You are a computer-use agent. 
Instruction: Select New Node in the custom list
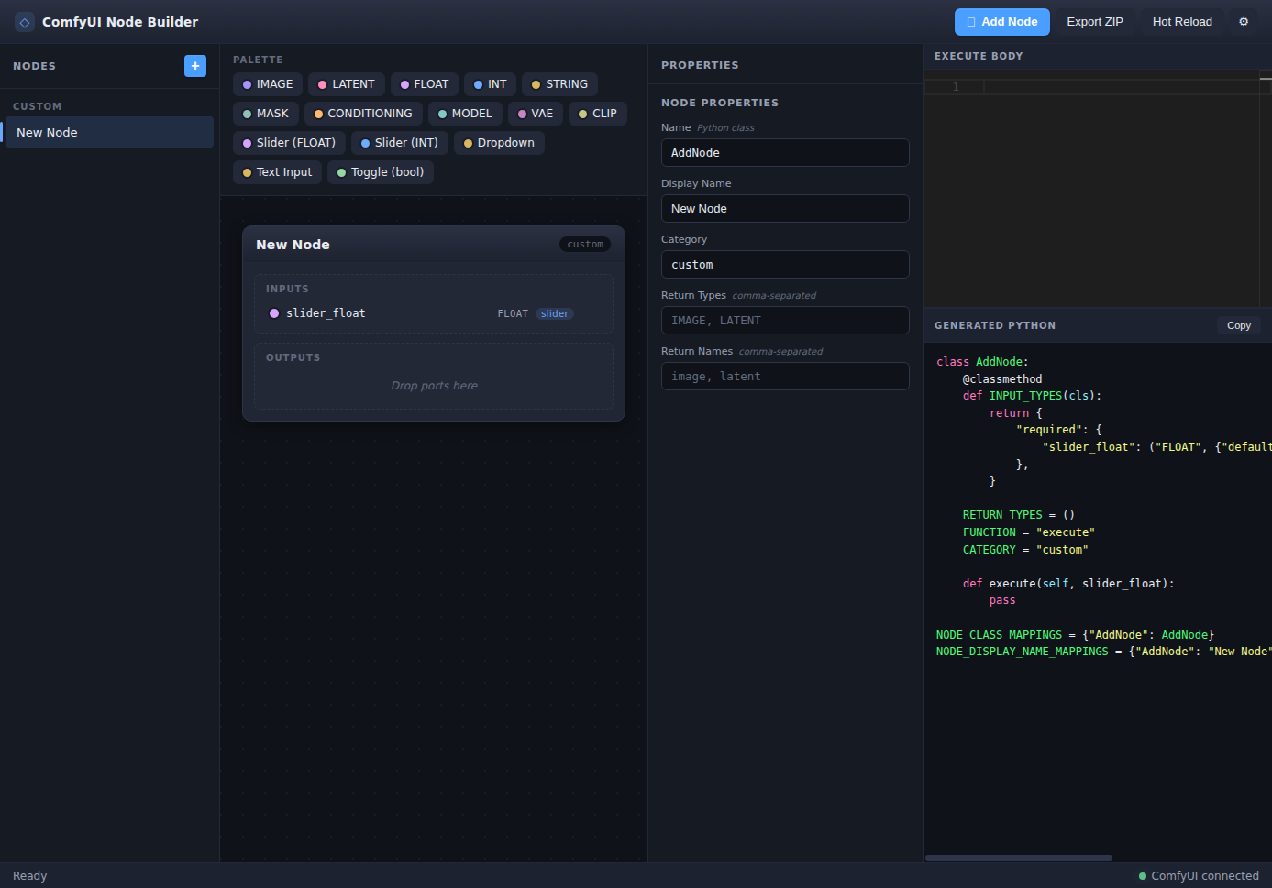pyautogui.click(x=109, y=132)
